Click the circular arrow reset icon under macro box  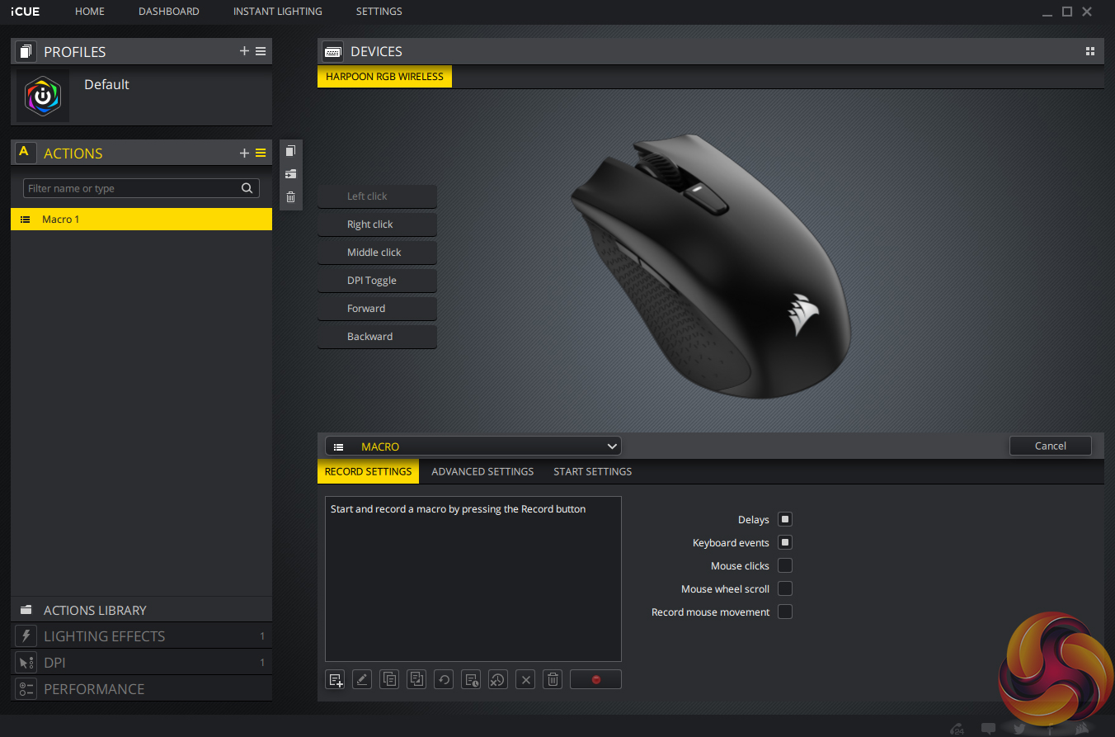tap(444, 679)
